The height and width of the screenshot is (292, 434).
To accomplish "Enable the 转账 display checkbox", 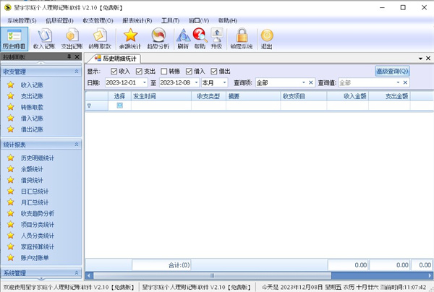I will [x=165, y=72].
